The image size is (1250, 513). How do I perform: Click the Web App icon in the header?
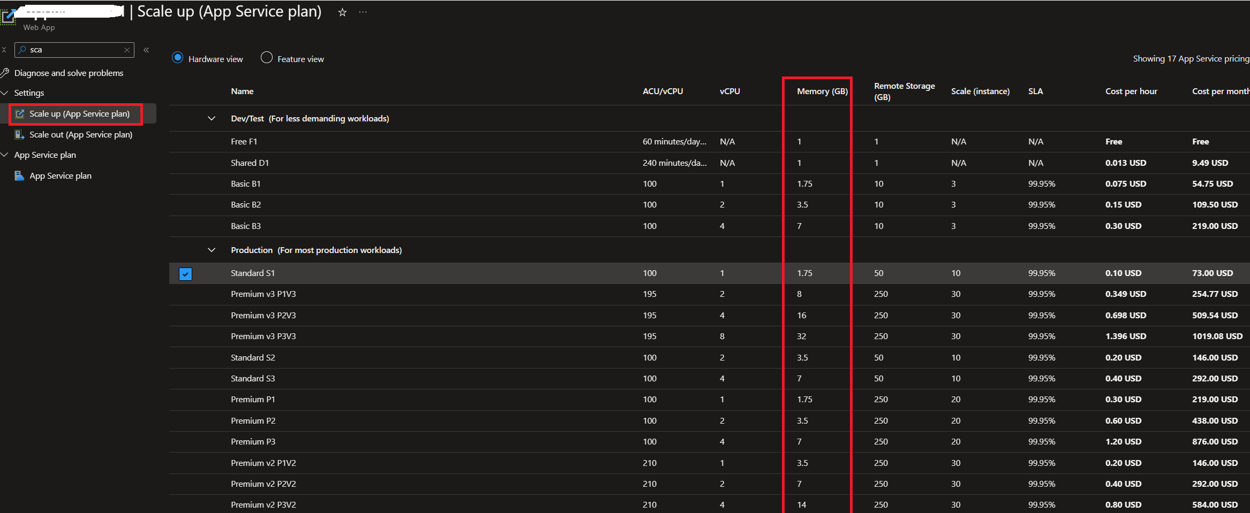(x=9, y=16)
